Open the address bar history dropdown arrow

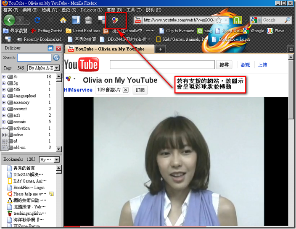(x=226, y=20)
